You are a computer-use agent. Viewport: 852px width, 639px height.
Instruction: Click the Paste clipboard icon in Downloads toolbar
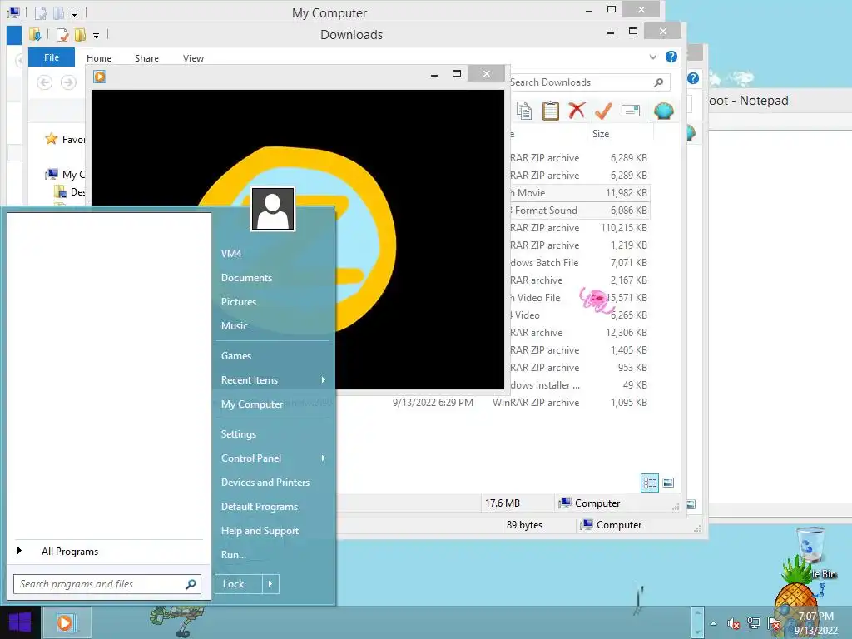[551, 111]
